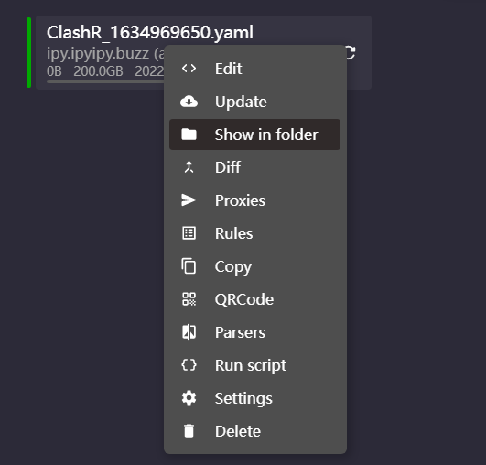Open Settings from the context menu

(254, 398)
